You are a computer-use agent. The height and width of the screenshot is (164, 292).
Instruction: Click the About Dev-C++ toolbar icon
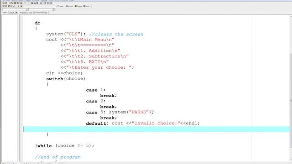tap(21, 6)
